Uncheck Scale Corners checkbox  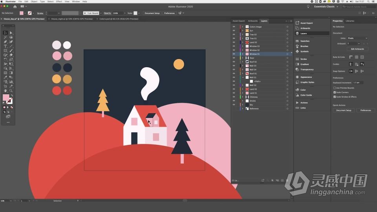point(335,92)
